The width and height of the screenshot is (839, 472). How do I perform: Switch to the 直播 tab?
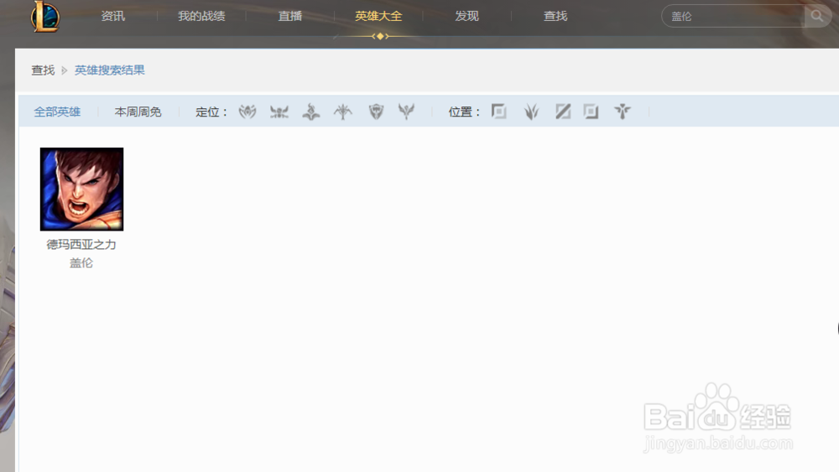tap(290, 16)
